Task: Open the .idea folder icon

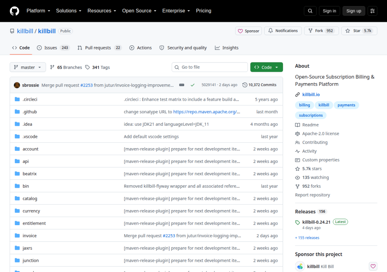Action: 17,124
